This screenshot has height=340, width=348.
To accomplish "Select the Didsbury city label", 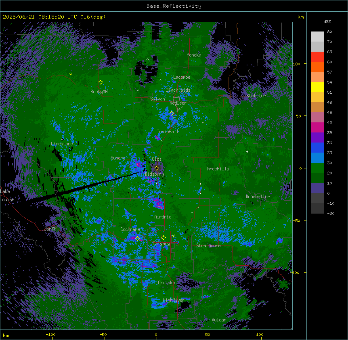I will coord(155,174).
